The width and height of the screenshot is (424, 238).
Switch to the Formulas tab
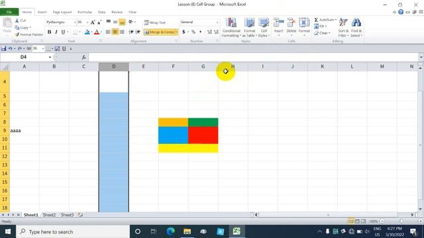[85, 12]
